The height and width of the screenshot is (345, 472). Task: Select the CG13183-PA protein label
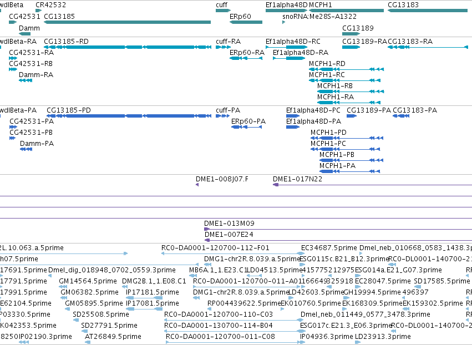(x=415, y=110)
